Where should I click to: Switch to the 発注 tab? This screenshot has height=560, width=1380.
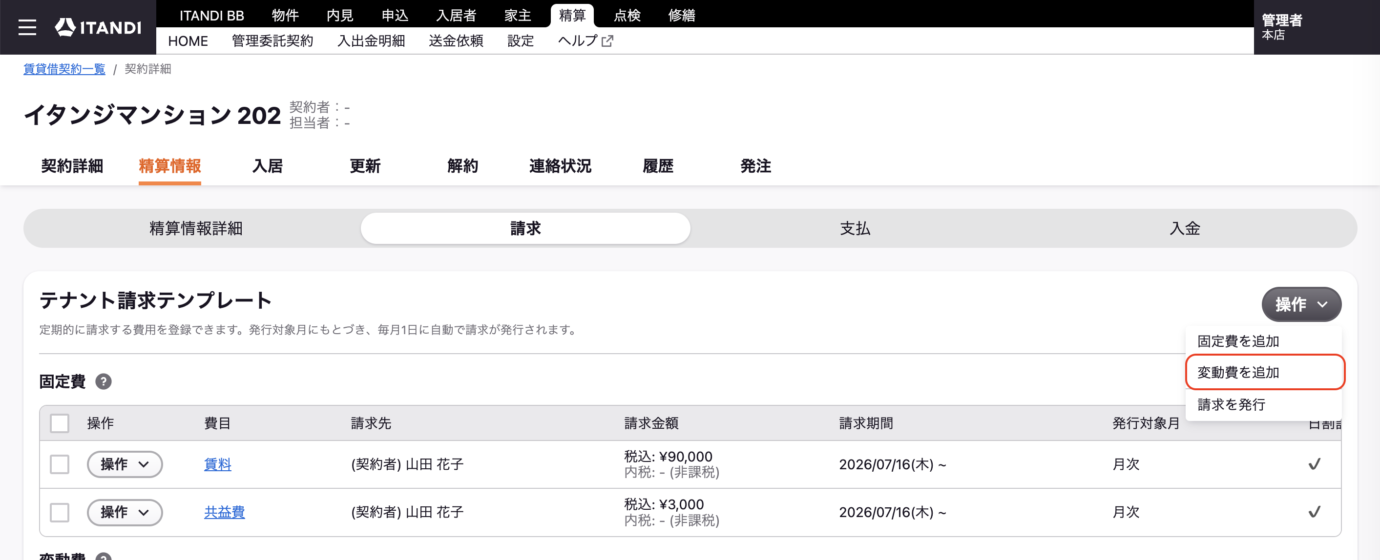point(755,166)
